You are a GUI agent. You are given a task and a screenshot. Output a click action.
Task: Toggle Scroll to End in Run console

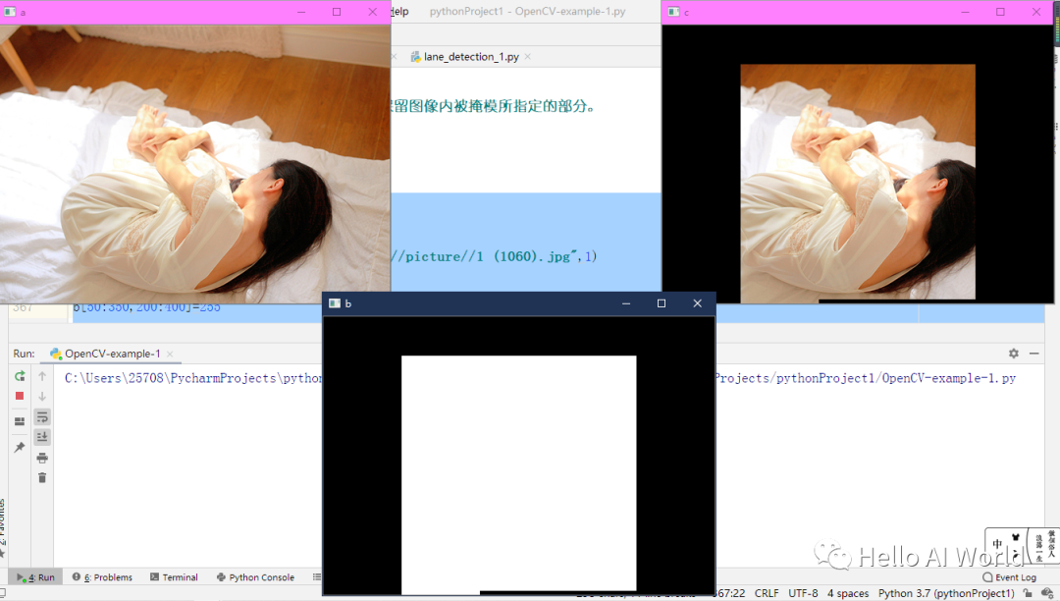42,437
